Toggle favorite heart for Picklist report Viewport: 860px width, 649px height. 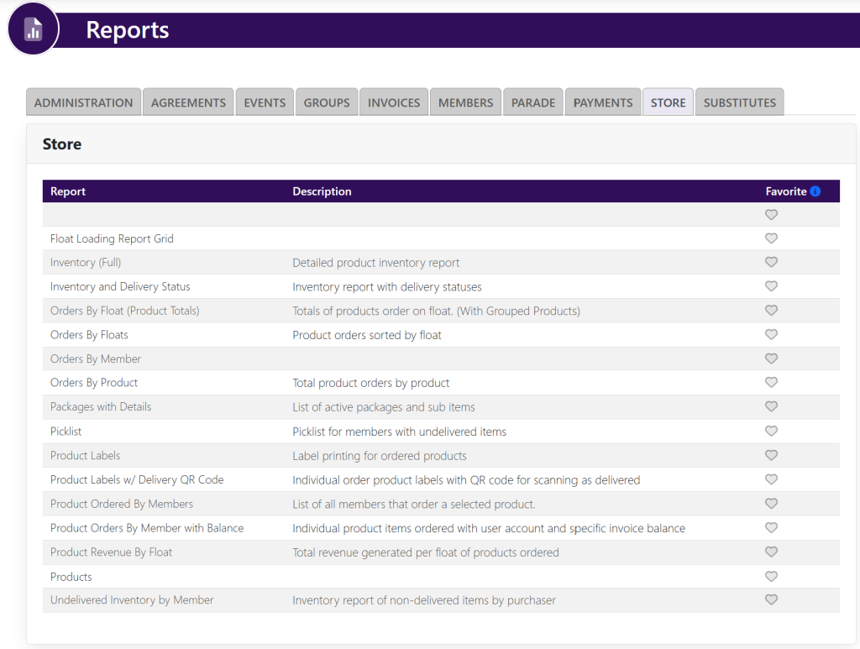coord(771,432)
